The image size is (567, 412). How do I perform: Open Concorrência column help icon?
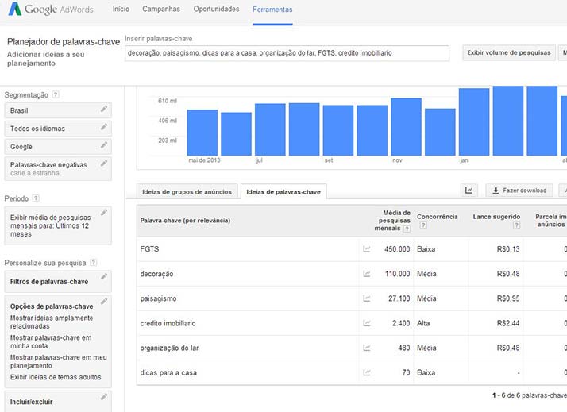(x=422, y=225)
